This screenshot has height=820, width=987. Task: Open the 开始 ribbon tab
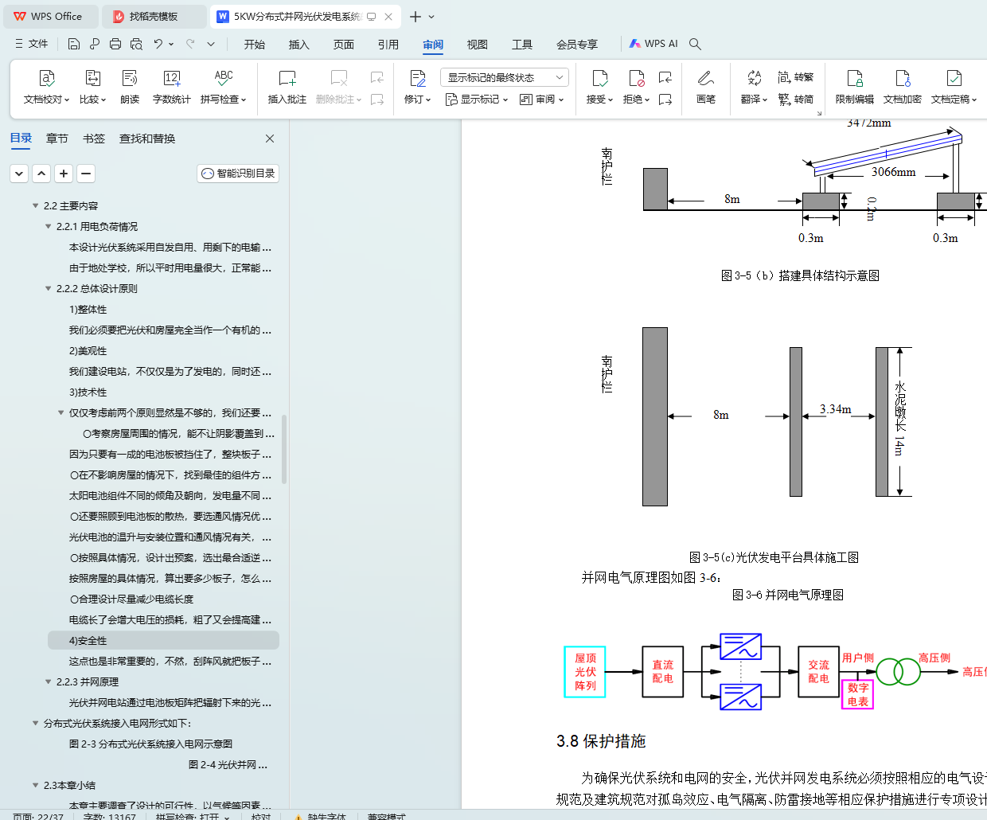tap(255, 44)
